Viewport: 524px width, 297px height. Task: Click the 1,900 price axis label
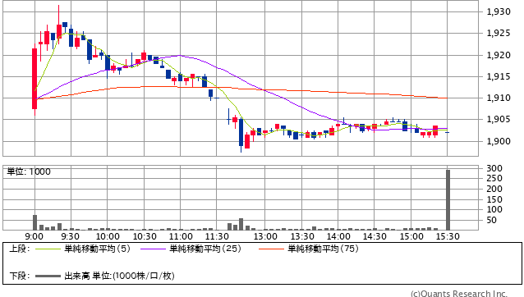tap(499, 141)
